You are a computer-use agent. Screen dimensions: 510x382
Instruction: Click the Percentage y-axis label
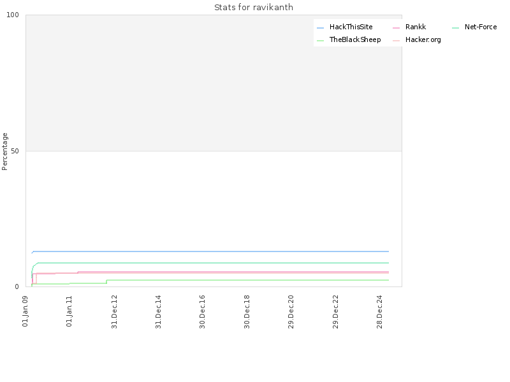point(4,152)
